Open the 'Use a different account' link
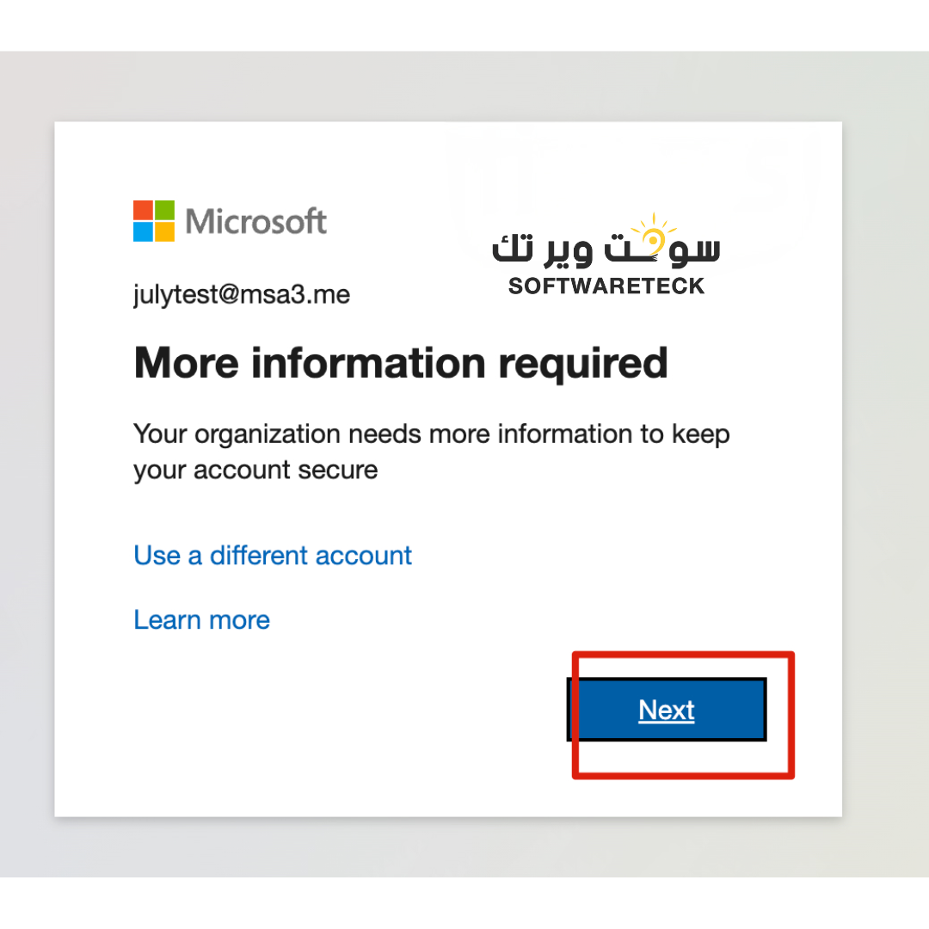 (x=273, y=556)
